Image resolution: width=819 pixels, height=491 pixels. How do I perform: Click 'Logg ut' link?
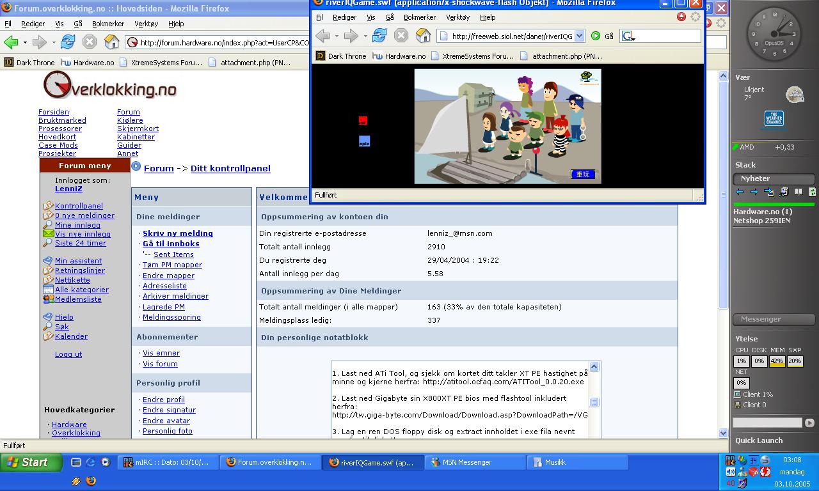(68, 354)
